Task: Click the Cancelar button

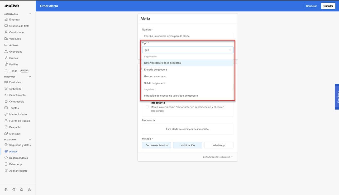Action: pos(311,6)
